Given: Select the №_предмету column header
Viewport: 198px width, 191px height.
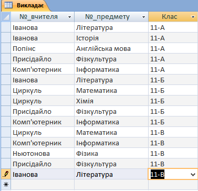Looking at the screenshot, I should click(x=111, y=17).
